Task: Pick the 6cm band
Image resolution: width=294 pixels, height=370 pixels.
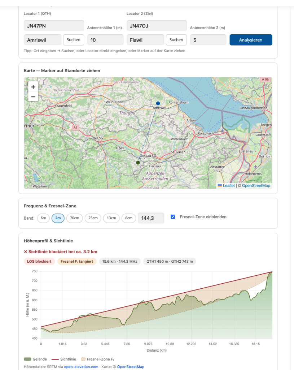Action: (x=129, y=218)
